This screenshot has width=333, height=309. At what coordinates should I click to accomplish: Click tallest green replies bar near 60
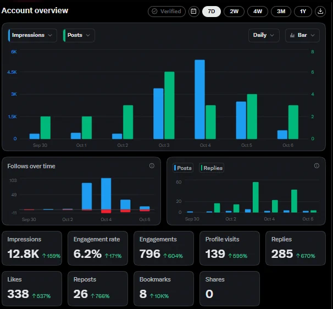point(256,197)
